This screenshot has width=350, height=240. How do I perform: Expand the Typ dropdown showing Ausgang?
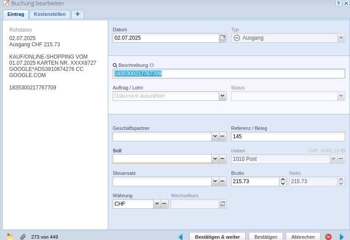point(341,38)
